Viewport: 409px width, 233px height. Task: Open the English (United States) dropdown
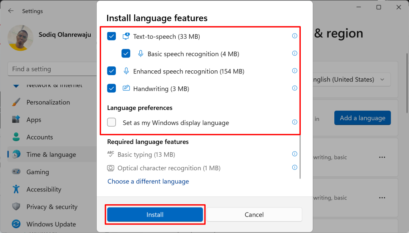[x=351, y=80]
